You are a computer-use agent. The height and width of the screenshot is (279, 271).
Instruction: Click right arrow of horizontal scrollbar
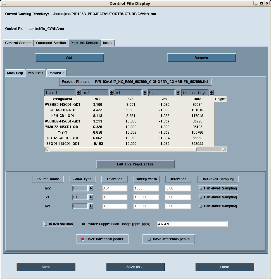point(224,150)
